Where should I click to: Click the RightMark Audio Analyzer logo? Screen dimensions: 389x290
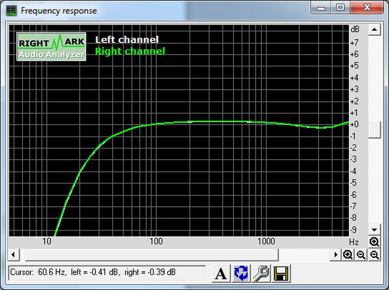pyautogui.click(x=51, y=47)
